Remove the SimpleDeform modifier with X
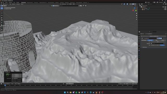Screen dimensions: 167x94 164,38
